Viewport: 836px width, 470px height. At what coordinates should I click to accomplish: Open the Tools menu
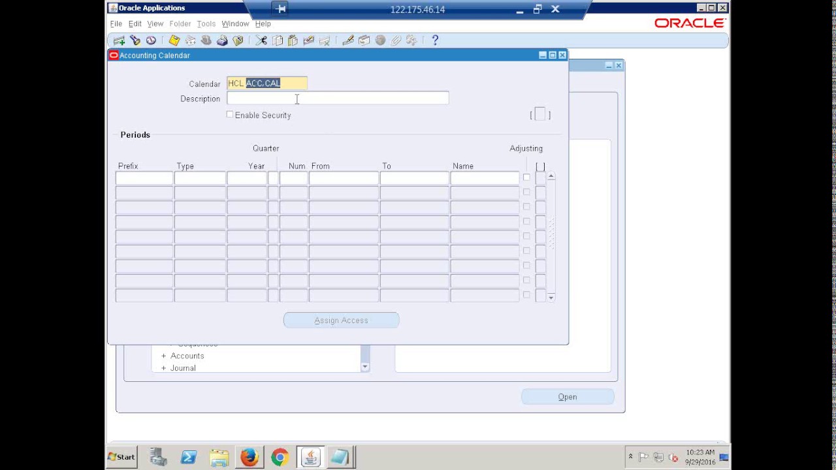(x=206, y=23)
